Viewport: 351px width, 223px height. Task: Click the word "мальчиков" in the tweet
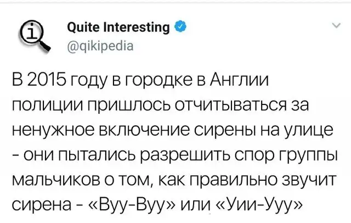[x=57, y=179]
